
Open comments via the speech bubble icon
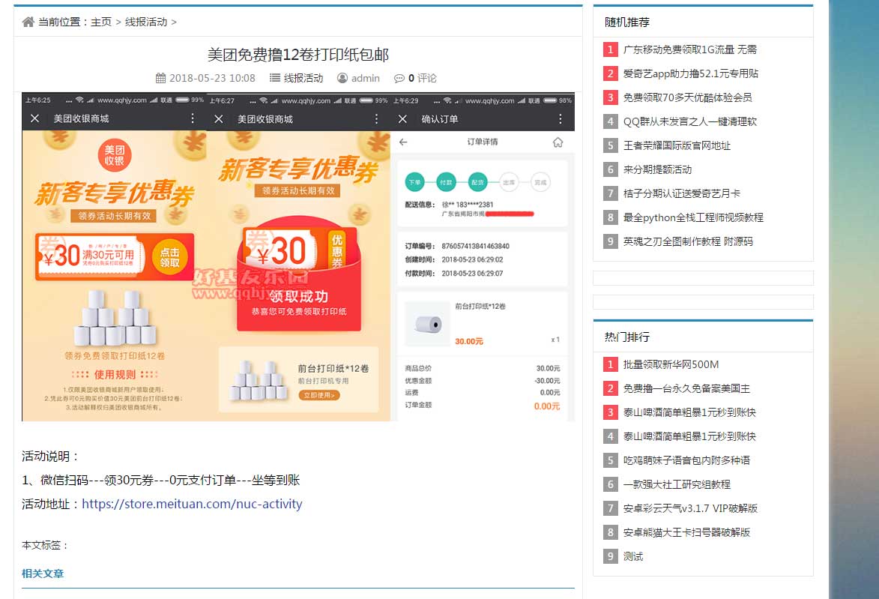coord(398,78)
